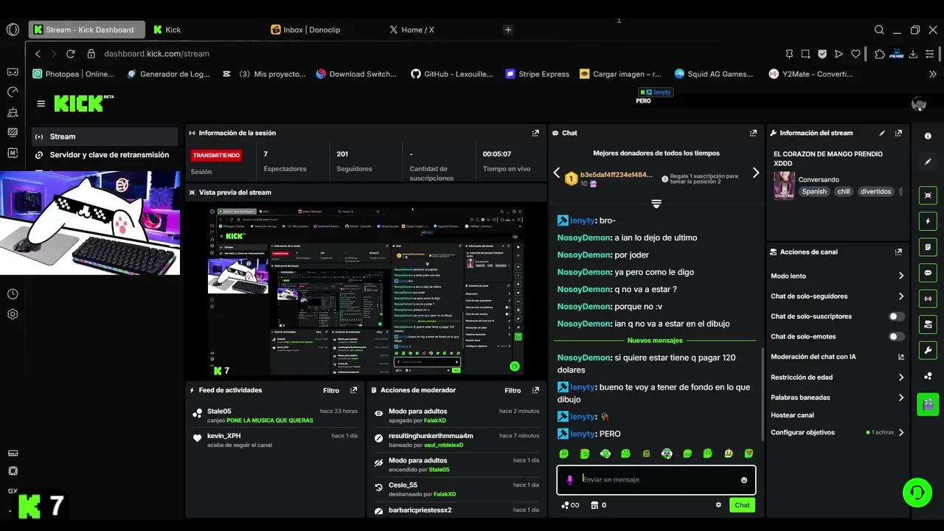Image resolution: width=944 pixels, height=531 pixels.
Task: Open the emoji picker in message box
Action: tap(743, 479)
